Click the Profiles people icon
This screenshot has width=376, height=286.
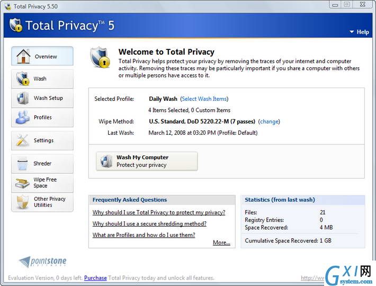pos(23,117)
